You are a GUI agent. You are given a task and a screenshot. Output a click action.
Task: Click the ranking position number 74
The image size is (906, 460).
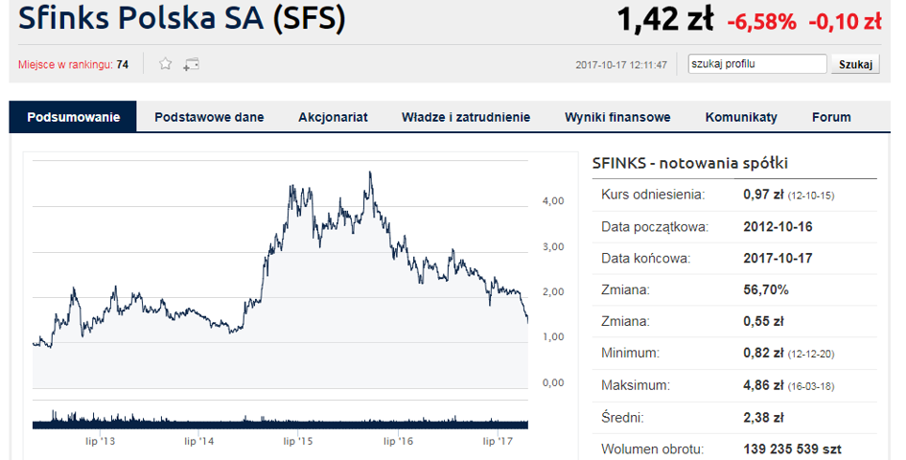coord(123,65)
